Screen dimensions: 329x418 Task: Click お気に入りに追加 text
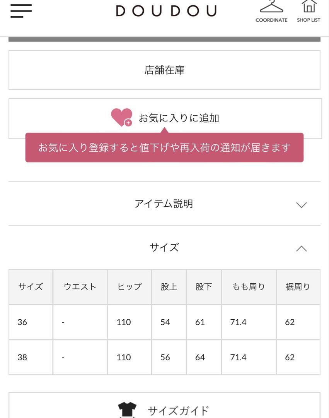[179, 118]
